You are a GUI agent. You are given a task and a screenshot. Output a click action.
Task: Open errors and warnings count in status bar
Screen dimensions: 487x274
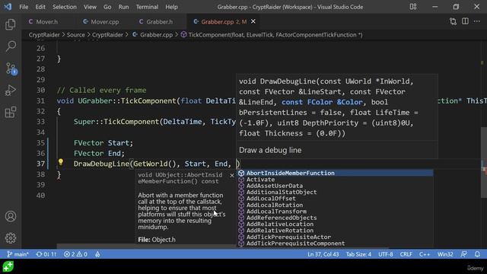point(75,254)
